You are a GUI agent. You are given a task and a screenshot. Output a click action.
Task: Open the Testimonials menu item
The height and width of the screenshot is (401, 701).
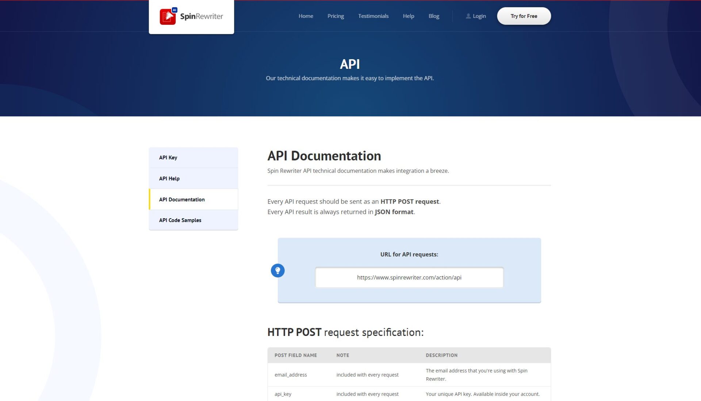click(373, 16)
